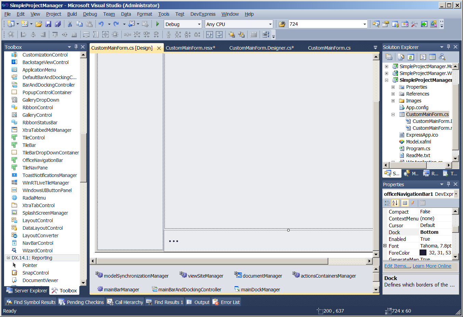Click the Save floppy disk icon

pos(48,24)
